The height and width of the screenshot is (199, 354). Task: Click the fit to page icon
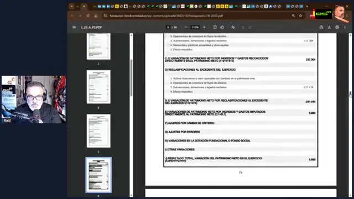pyautogui.click(x=215, y=27)
